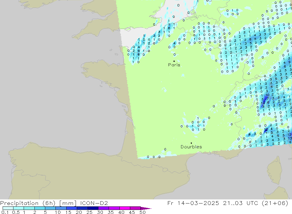Select the Paris city label
292x214 pixels.
point(174,65)
